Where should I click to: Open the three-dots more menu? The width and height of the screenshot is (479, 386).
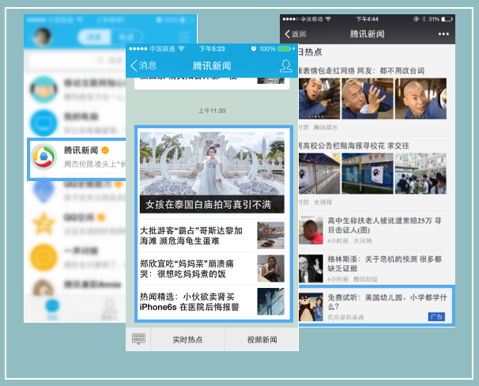(443, 34)
